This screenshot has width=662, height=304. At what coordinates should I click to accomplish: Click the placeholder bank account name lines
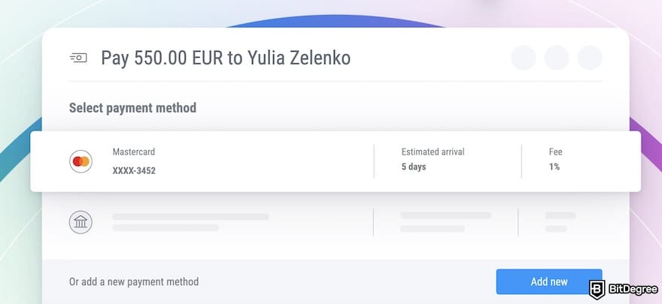[190, 222]
